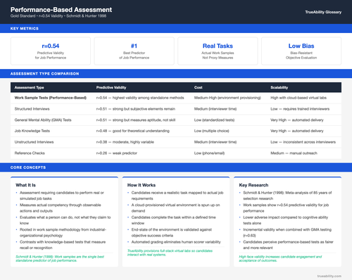Click the Cost column header
The height and width of the screenshot is (280, 352).
pos(199,87)
